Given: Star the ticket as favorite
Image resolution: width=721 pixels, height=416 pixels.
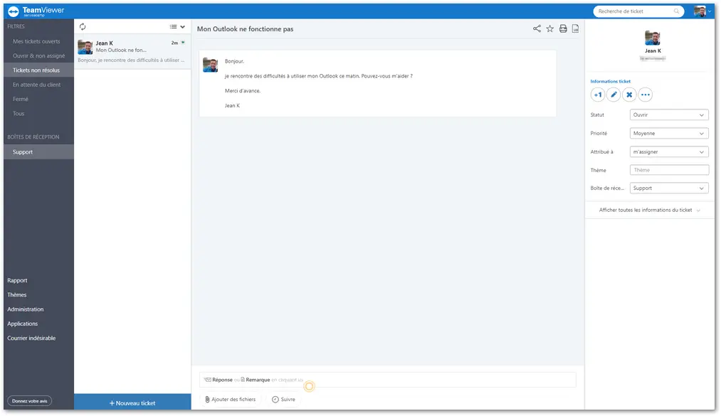Looking at the screenshot, I should 550,29.
